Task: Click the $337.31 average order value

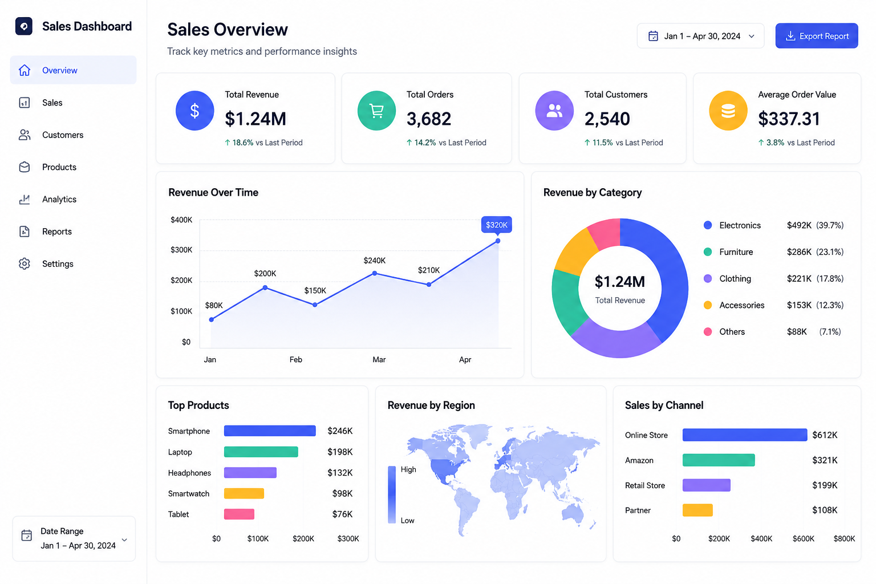Action: coord(789,119)
